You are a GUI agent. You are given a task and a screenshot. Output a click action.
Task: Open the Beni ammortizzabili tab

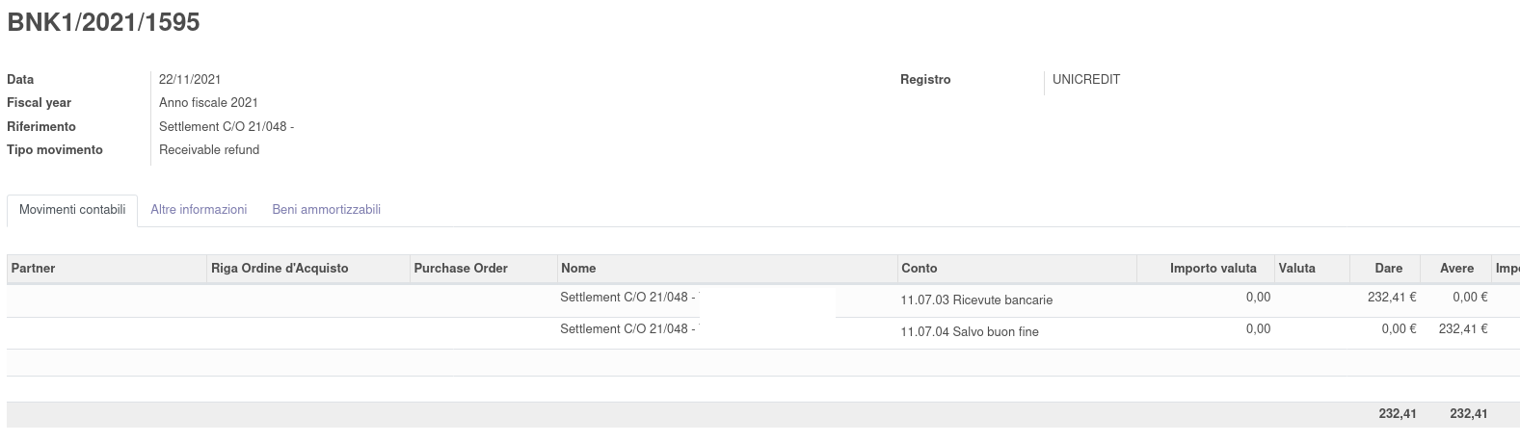click(x=326, y=210)
